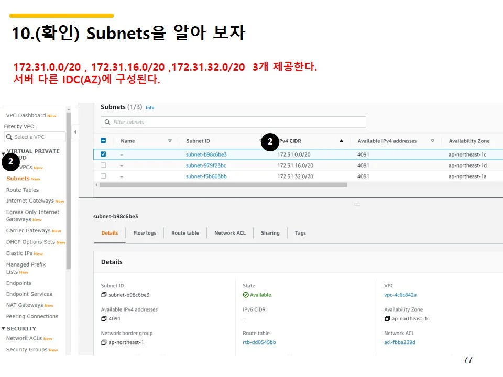
Task: Collapse the Security sidebar section
Action: (4, 328)
